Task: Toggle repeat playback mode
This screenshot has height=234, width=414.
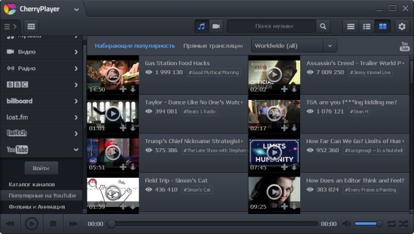Action: click(391, 224)
